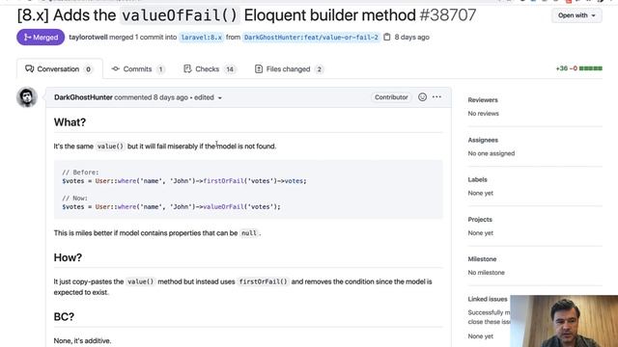Click the valueOrFail('votes') code line
This screenshot has height=347, width=618.
pos(172,206)
